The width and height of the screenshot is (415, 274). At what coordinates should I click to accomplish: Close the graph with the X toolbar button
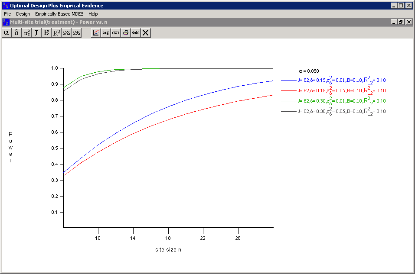click(x=146, y=33)
